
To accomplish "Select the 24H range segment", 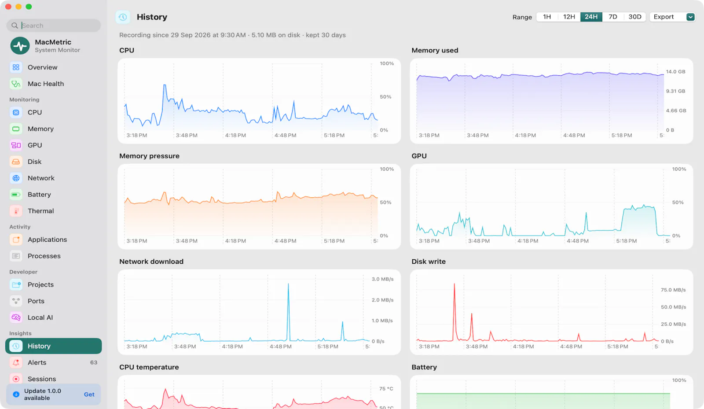I will click(591, 17).
